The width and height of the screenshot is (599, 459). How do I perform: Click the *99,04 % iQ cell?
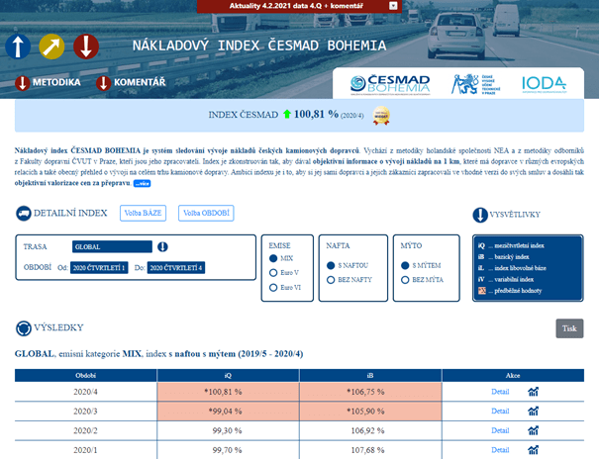pyautogui.click(x=228, y=412)
